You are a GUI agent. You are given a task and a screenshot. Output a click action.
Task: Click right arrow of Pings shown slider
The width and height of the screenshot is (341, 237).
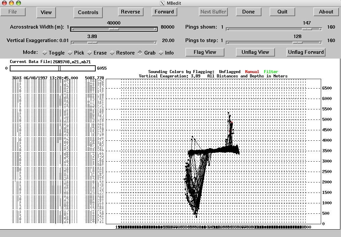(320, 29)
